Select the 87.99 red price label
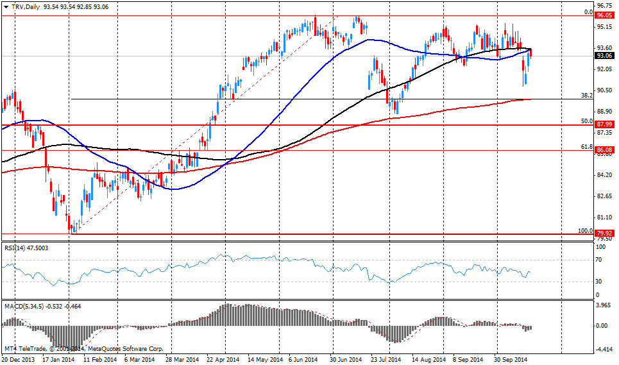The width and height of the screenshot is (619, 365). [x=604, y=124]
